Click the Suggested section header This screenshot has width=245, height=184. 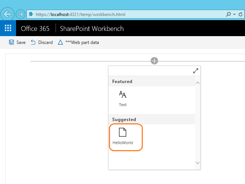pos(124,120)
